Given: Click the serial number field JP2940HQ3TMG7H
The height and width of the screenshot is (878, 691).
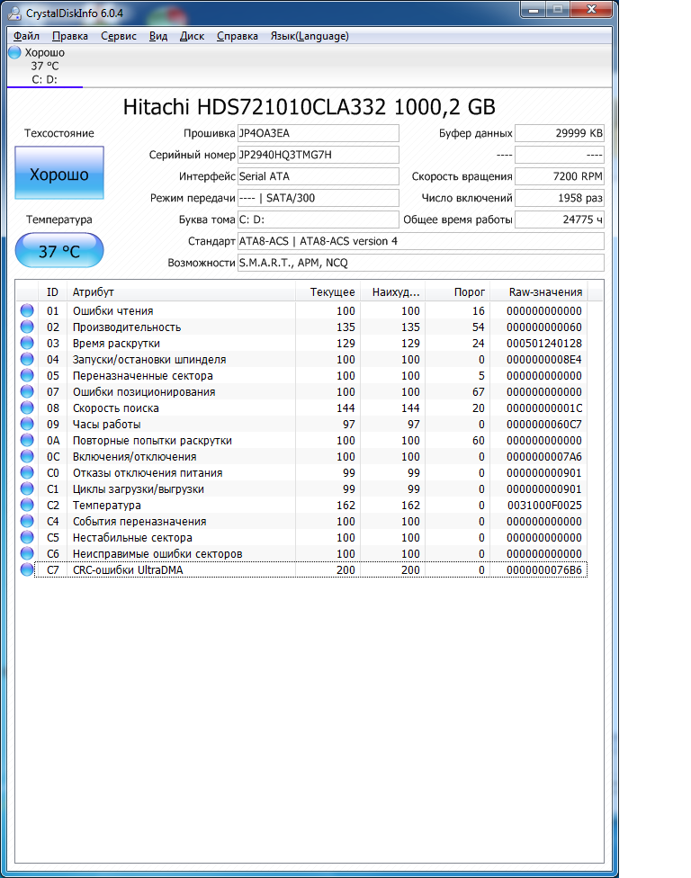Looking at the screenshot, I should [x=319, y=155].
